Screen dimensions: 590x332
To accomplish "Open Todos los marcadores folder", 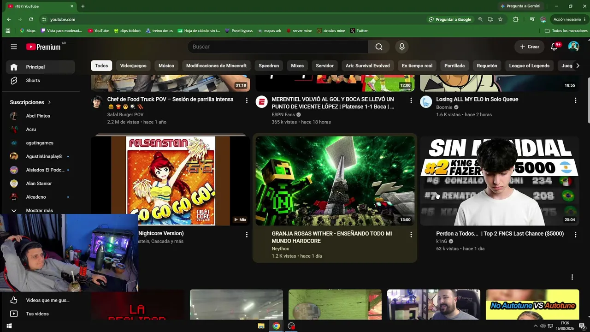I will point(566,31).
